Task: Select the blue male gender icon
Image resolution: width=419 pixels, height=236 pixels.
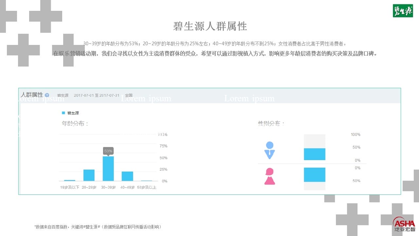Action: pyautogui.click(x=269, y=150)
